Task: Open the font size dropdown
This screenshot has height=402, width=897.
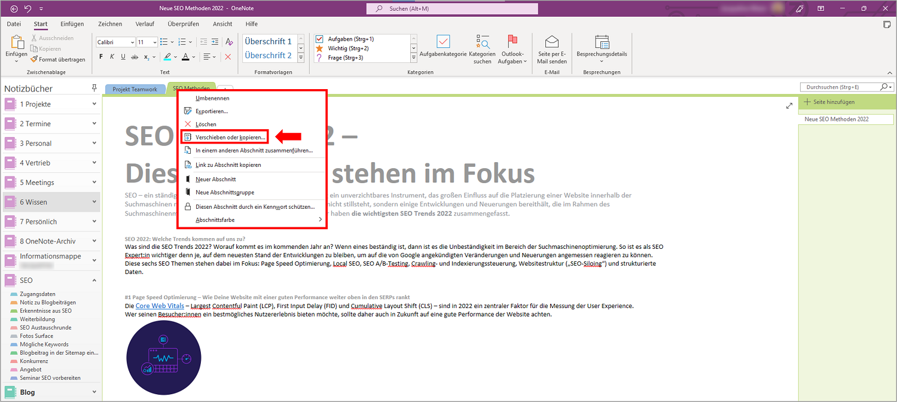Action: tap(155, 42)
